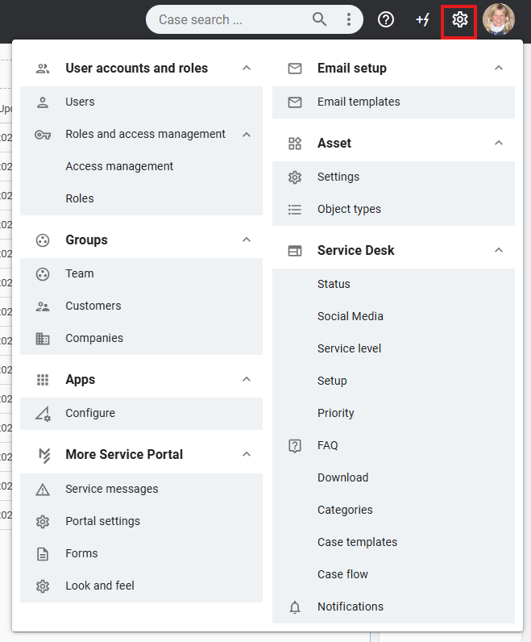The width and height of the screenshot is (531, 642).
Task: Open Portal settings
Action: tap(102, 521)
